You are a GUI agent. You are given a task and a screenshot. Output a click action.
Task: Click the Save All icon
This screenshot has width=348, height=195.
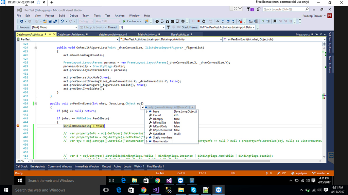coord(55,21)
